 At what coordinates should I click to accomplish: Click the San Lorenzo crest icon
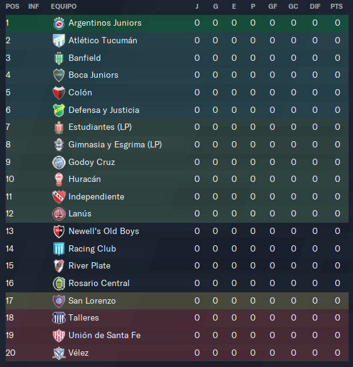(x=59, y=301)
